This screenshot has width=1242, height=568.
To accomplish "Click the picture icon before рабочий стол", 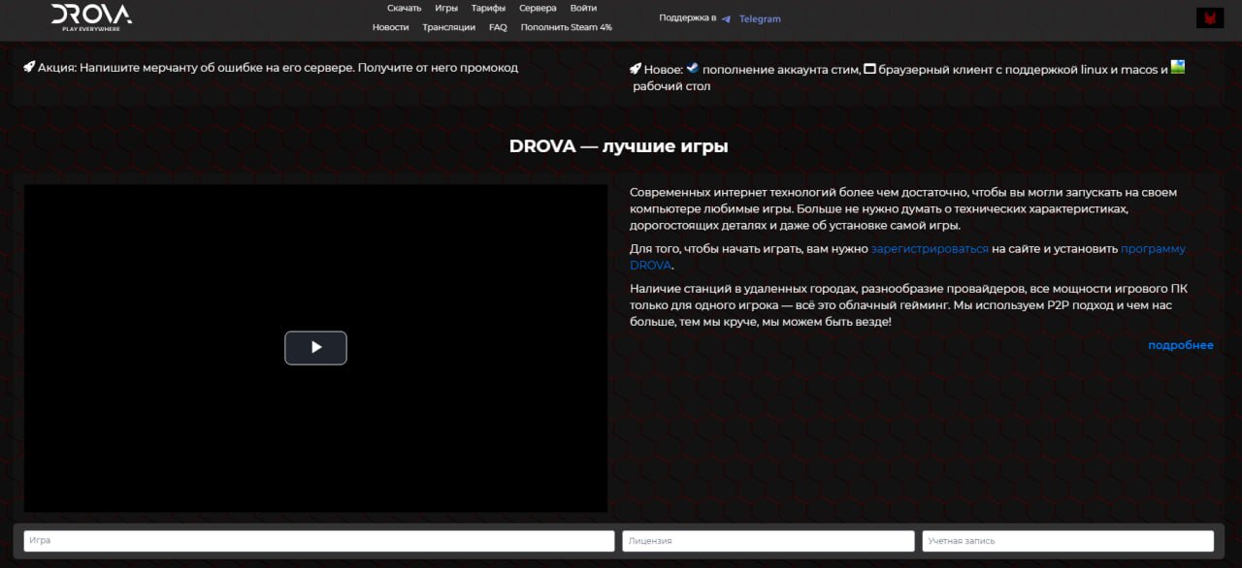I will pyautogui.click(x=1176, y=67).
